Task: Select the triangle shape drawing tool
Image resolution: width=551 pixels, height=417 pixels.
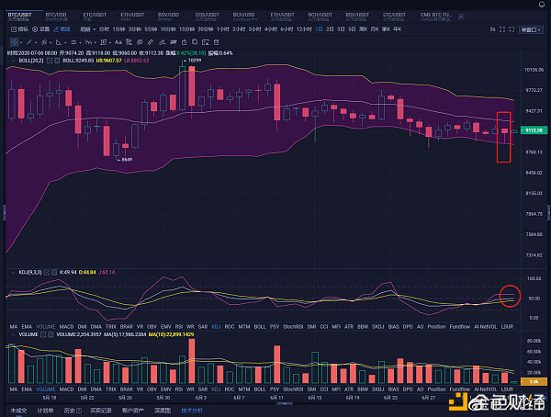Action: 59,42
